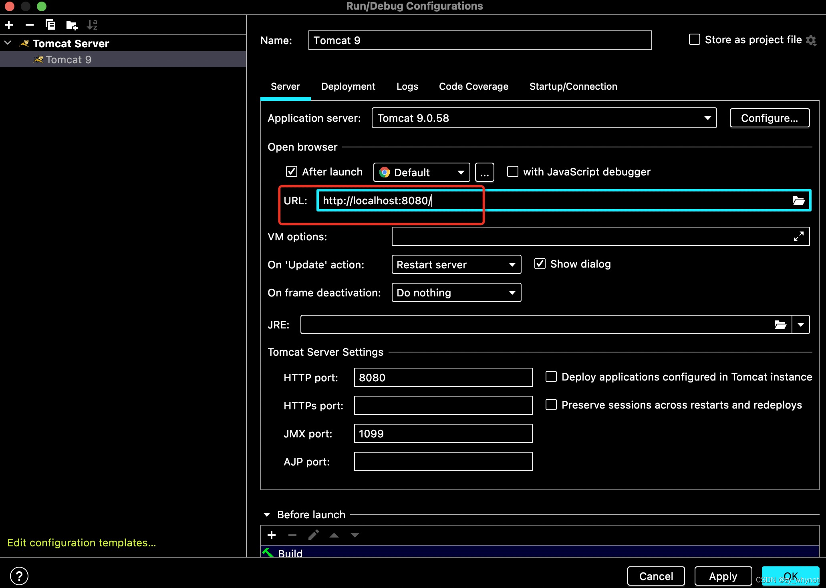Edit the selected Before launch task

pyautogui.click(x=314, y=535)
